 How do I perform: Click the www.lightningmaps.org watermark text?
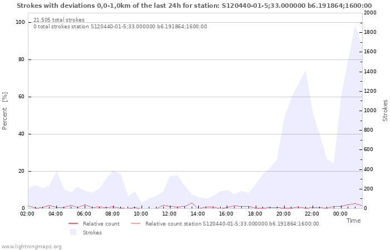(x=31, y=247)
